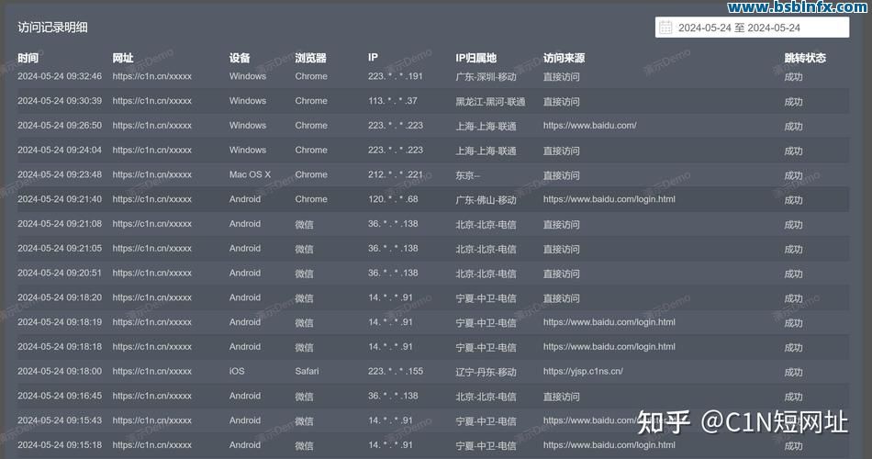Open https://www.baidu.com/ source in 09:26:50 row
The width and height of the screenshot is (872, 459).
pyautogui.click(x=589, y=125)
